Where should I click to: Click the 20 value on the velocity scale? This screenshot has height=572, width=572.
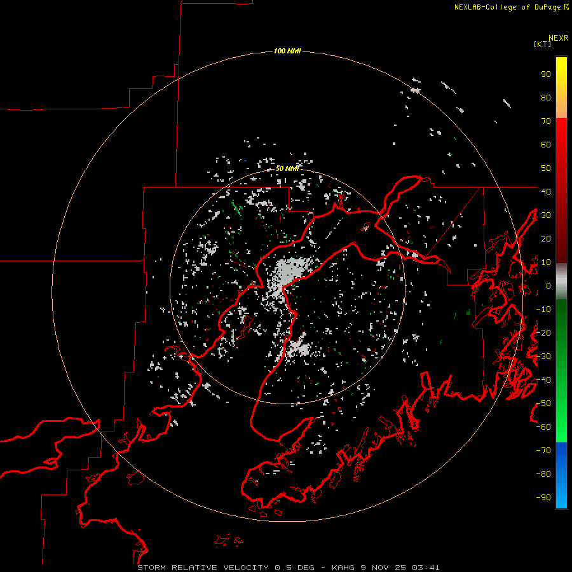pos(546,239)
